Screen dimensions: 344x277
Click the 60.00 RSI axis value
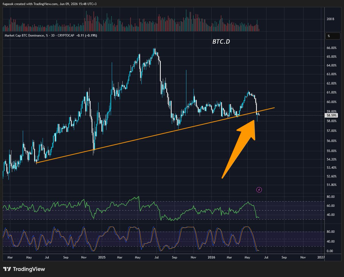click(x=331, y=206)
